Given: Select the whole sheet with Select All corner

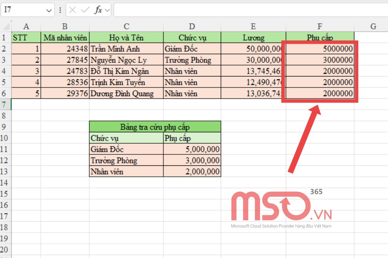Looking at the screenshot, I should [x=5, y=26].
